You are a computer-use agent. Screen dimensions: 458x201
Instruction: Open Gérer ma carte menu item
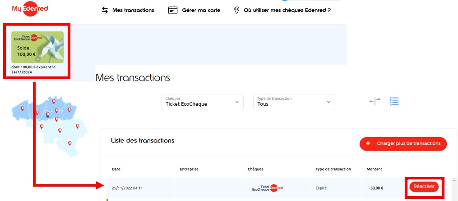pos(201,10)
